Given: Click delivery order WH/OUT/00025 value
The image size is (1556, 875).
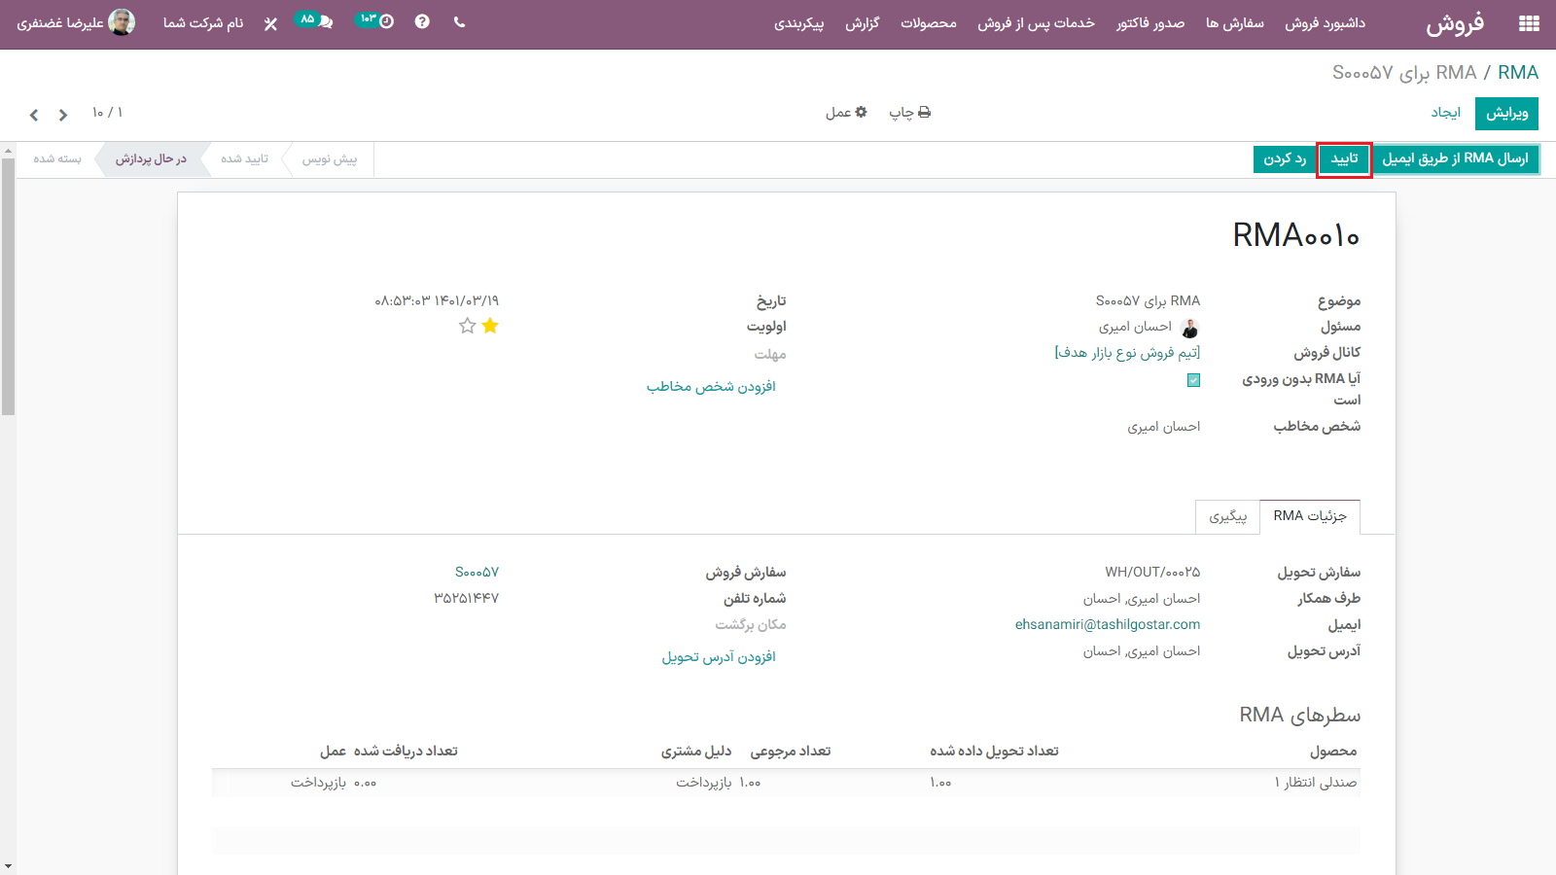Looking at the screenshot, I should [1152, 573].
